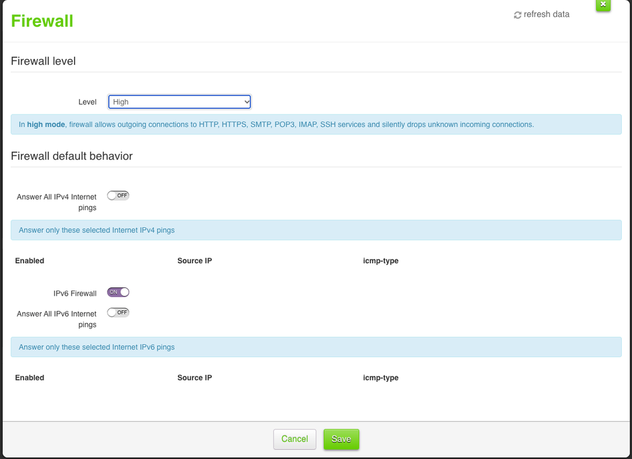This screenshot has height=459, width=632.
Task: Click the refresh data link text
Action: pyautogui.click(x=546, y=15)
